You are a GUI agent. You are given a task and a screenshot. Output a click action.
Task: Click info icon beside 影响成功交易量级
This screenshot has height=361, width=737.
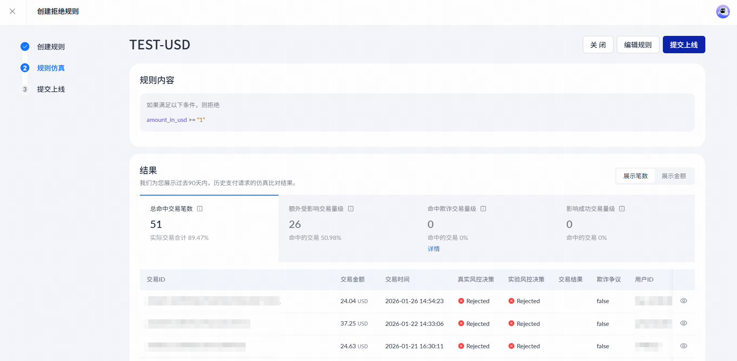tap(622, 209)
